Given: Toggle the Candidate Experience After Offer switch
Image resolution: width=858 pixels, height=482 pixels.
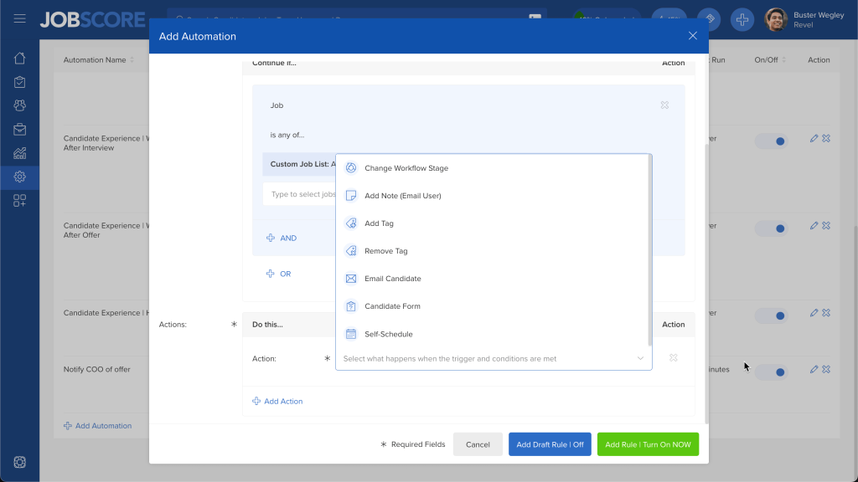Looking at the screenshot, I should (772, 228).
